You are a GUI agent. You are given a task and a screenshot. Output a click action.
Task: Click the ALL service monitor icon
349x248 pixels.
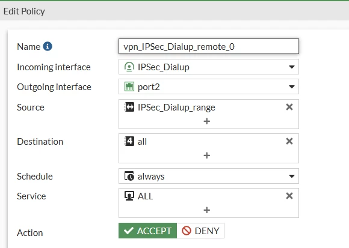[129, 196]
